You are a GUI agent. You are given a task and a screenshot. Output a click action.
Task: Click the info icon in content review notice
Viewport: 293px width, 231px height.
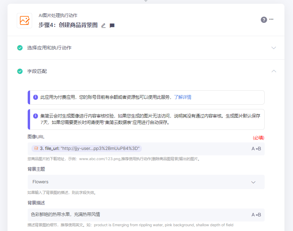[36, 116]
